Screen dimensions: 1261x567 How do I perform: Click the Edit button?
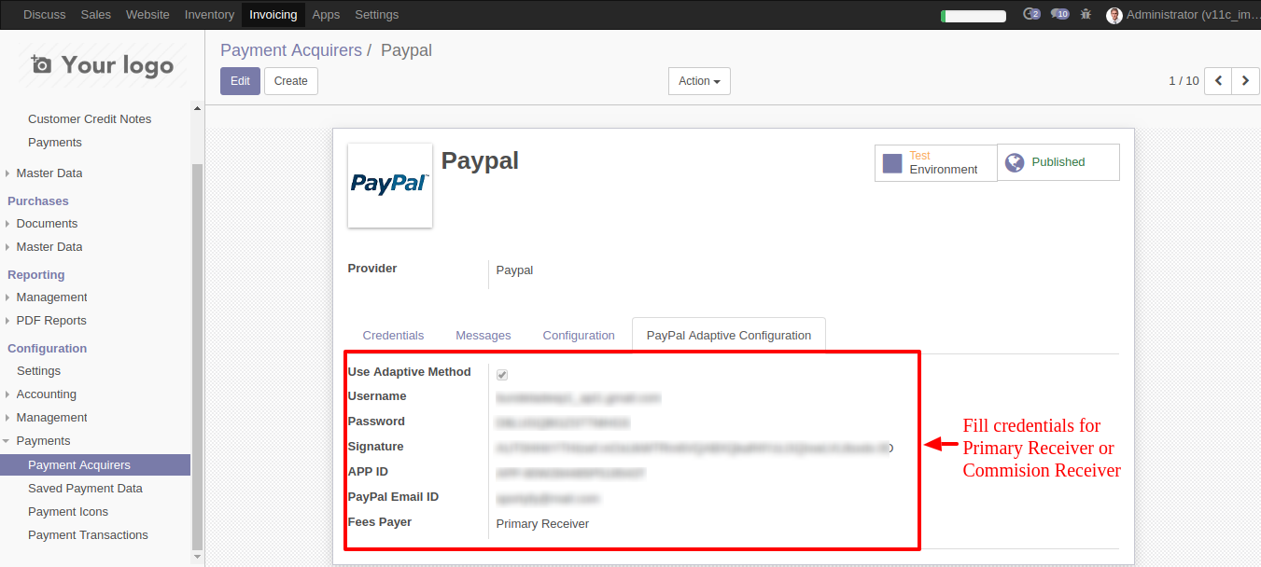(240, 81)
